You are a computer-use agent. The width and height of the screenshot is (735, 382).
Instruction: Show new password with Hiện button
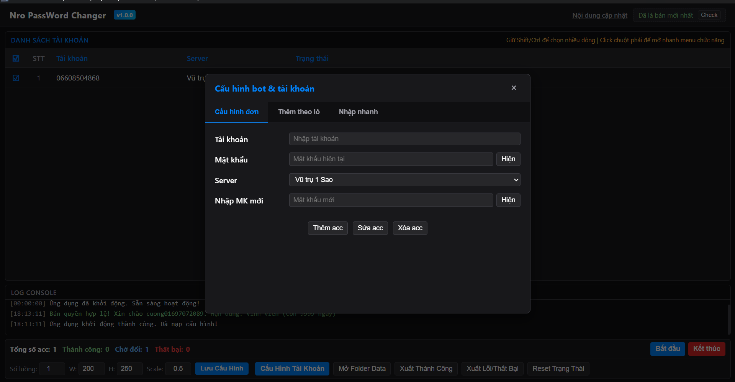point(508,200)
